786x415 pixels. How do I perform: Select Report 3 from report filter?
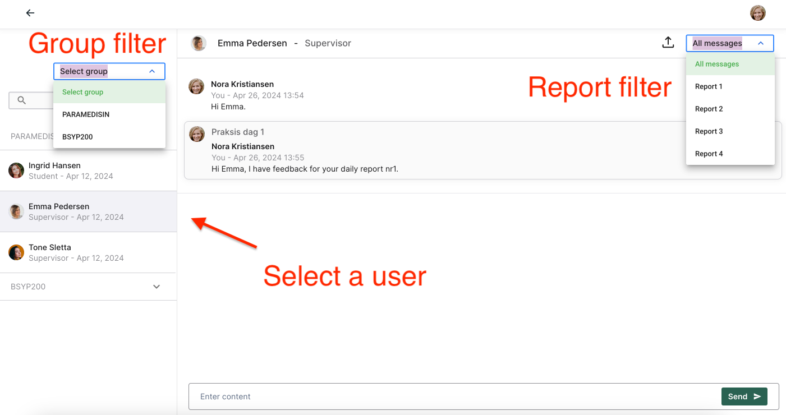coord(709,131)
